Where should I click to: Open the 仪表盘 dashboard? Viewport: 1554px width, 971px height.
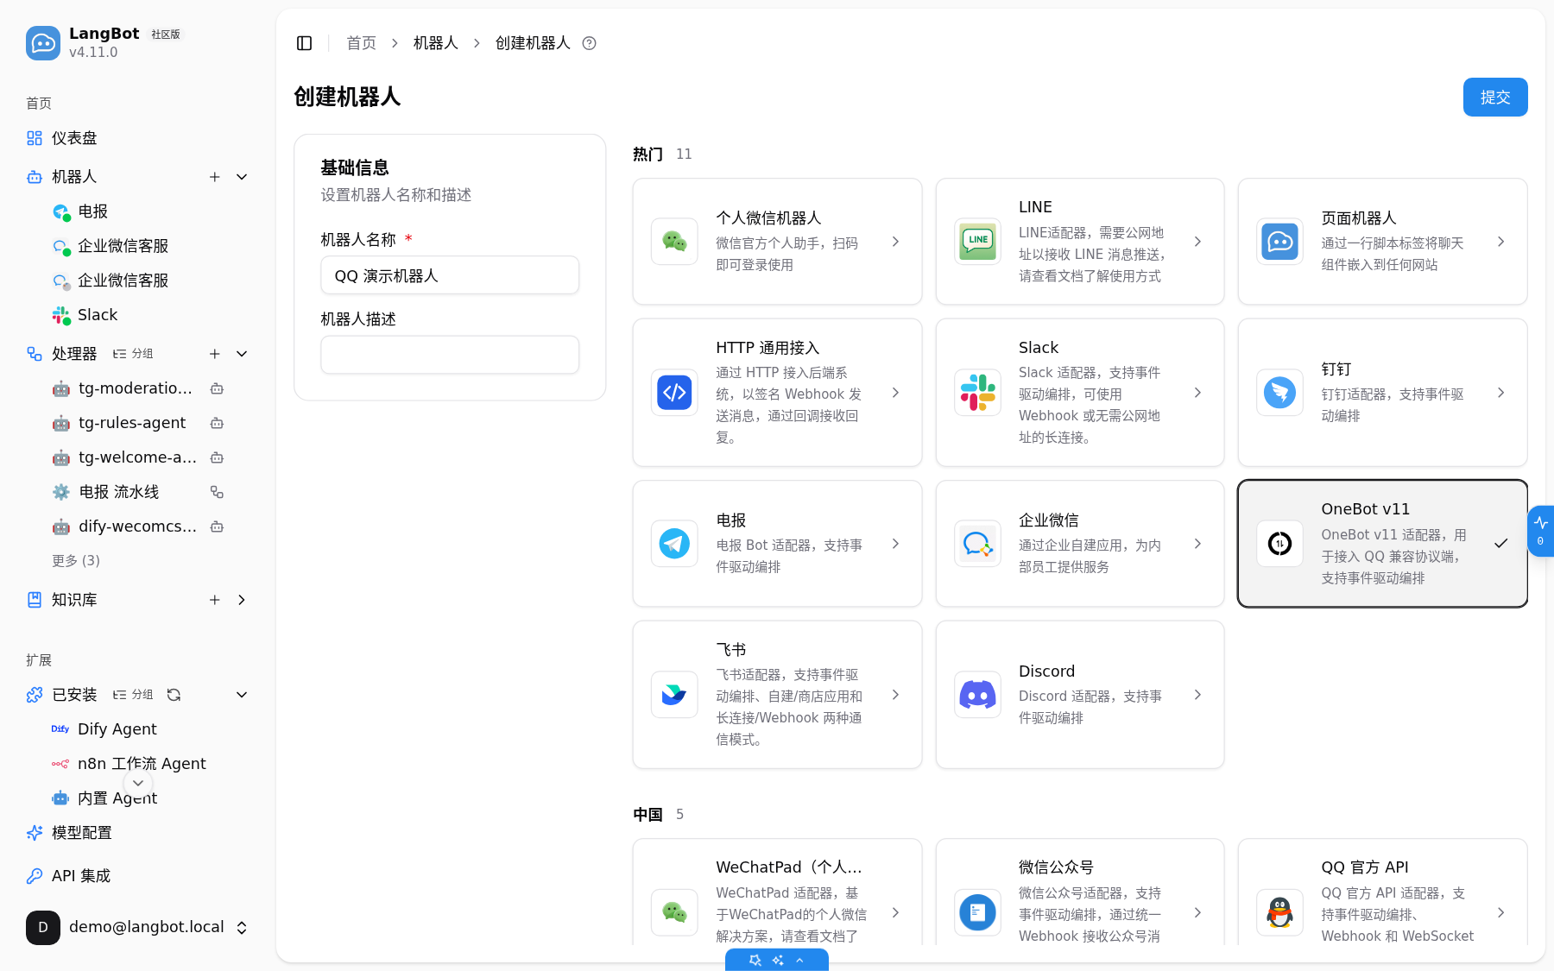click(138, 138)
